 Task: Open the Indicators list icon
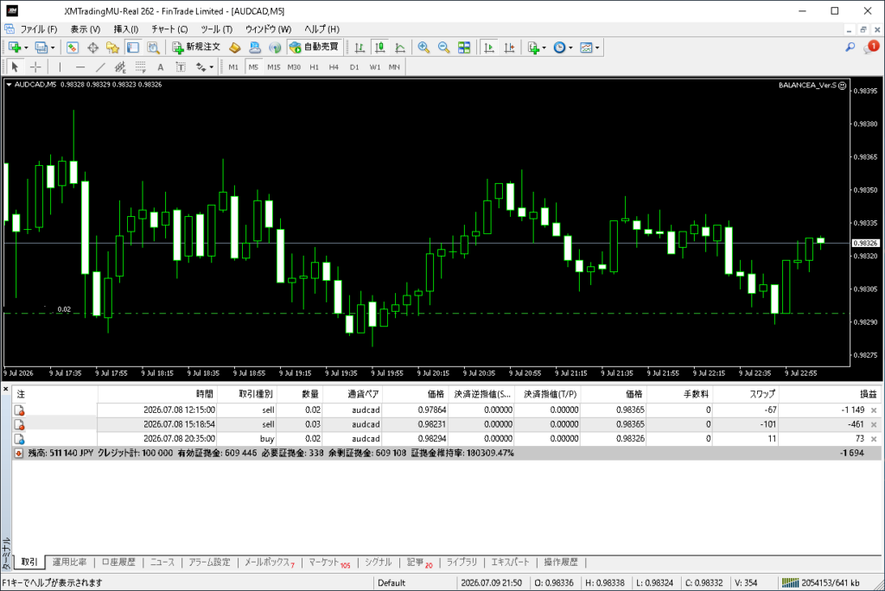(x=532, y=48)
